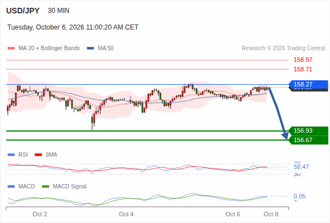Click the MA 20 + Bollinger Bands legend label
The width and height of the screenshot is (330, 223).
[x=49, y=49]
